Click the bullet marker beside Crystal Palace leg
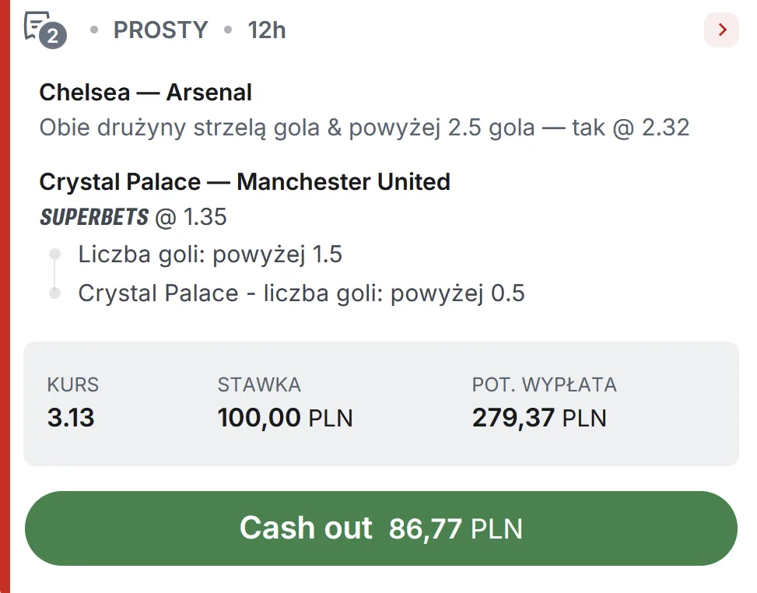Viewport: 757px width, 593px height. [x=54, y=293]
